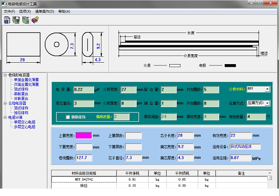Image resolution: width=279 pixels, height=196 pixels.
Task: Open the 帮助(A) menu
Action: pyautogui.click(x=64, y=12)
